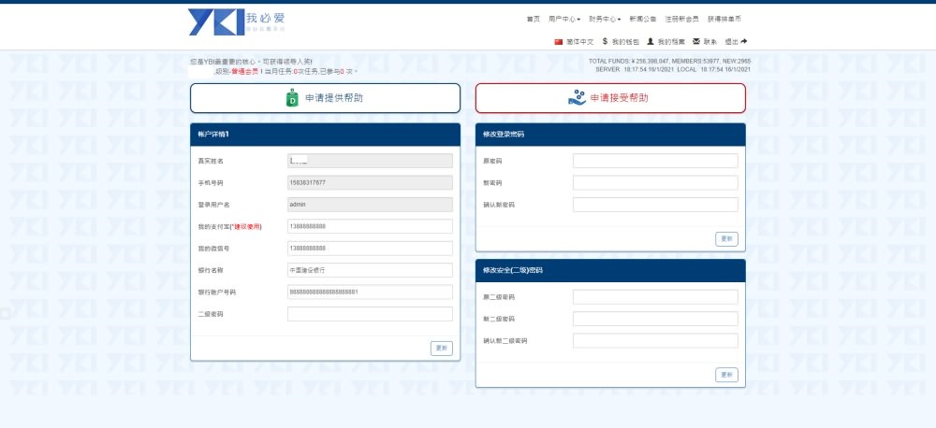Click the 帐户详情1 panel header
This screenshot has height=428, width=936.
pyautogui.click(x=326, y=135)
